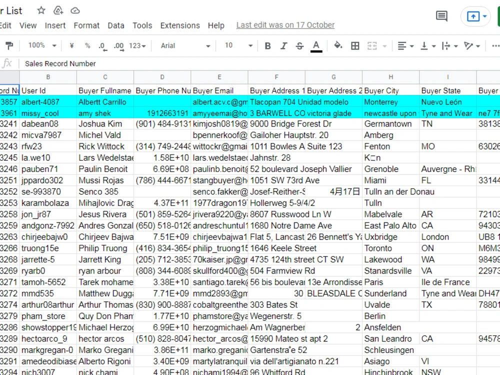Select the Ile de France cell
The height and width of the screenshot is (375, 500).
coord(448,282)
